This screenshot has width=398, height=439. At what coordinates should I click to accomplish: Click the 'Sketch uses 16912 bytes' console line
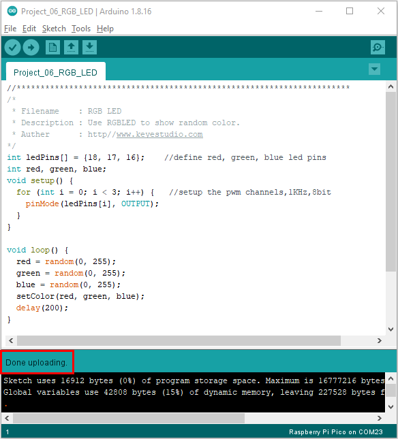(194, 380)
